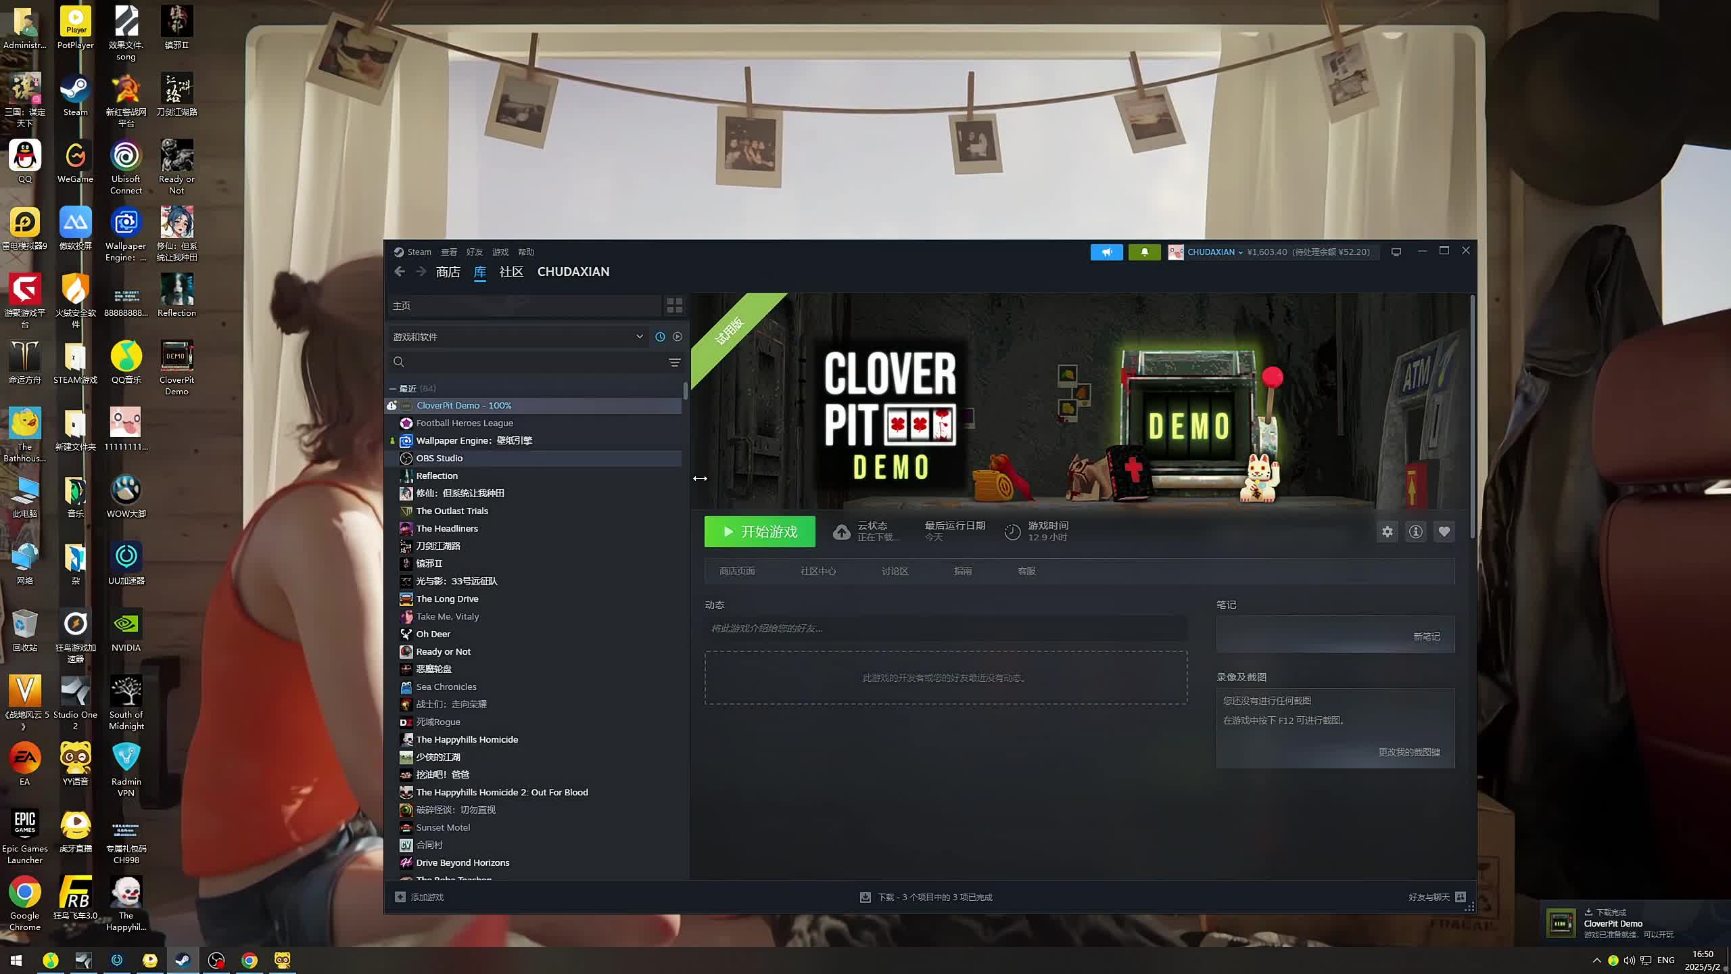
Task: Open the green notifications bell
Action: [1144, 252]
